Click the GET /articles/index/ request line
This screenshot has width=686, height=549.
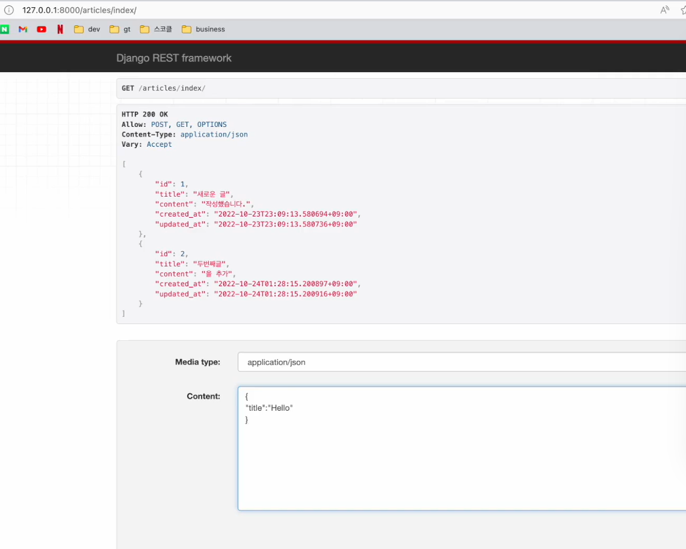click(163, 88)
